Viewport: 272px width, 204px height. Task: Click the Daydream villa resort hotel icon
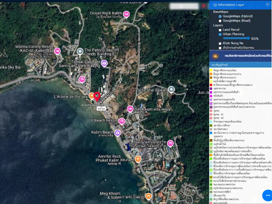[130, 109]
